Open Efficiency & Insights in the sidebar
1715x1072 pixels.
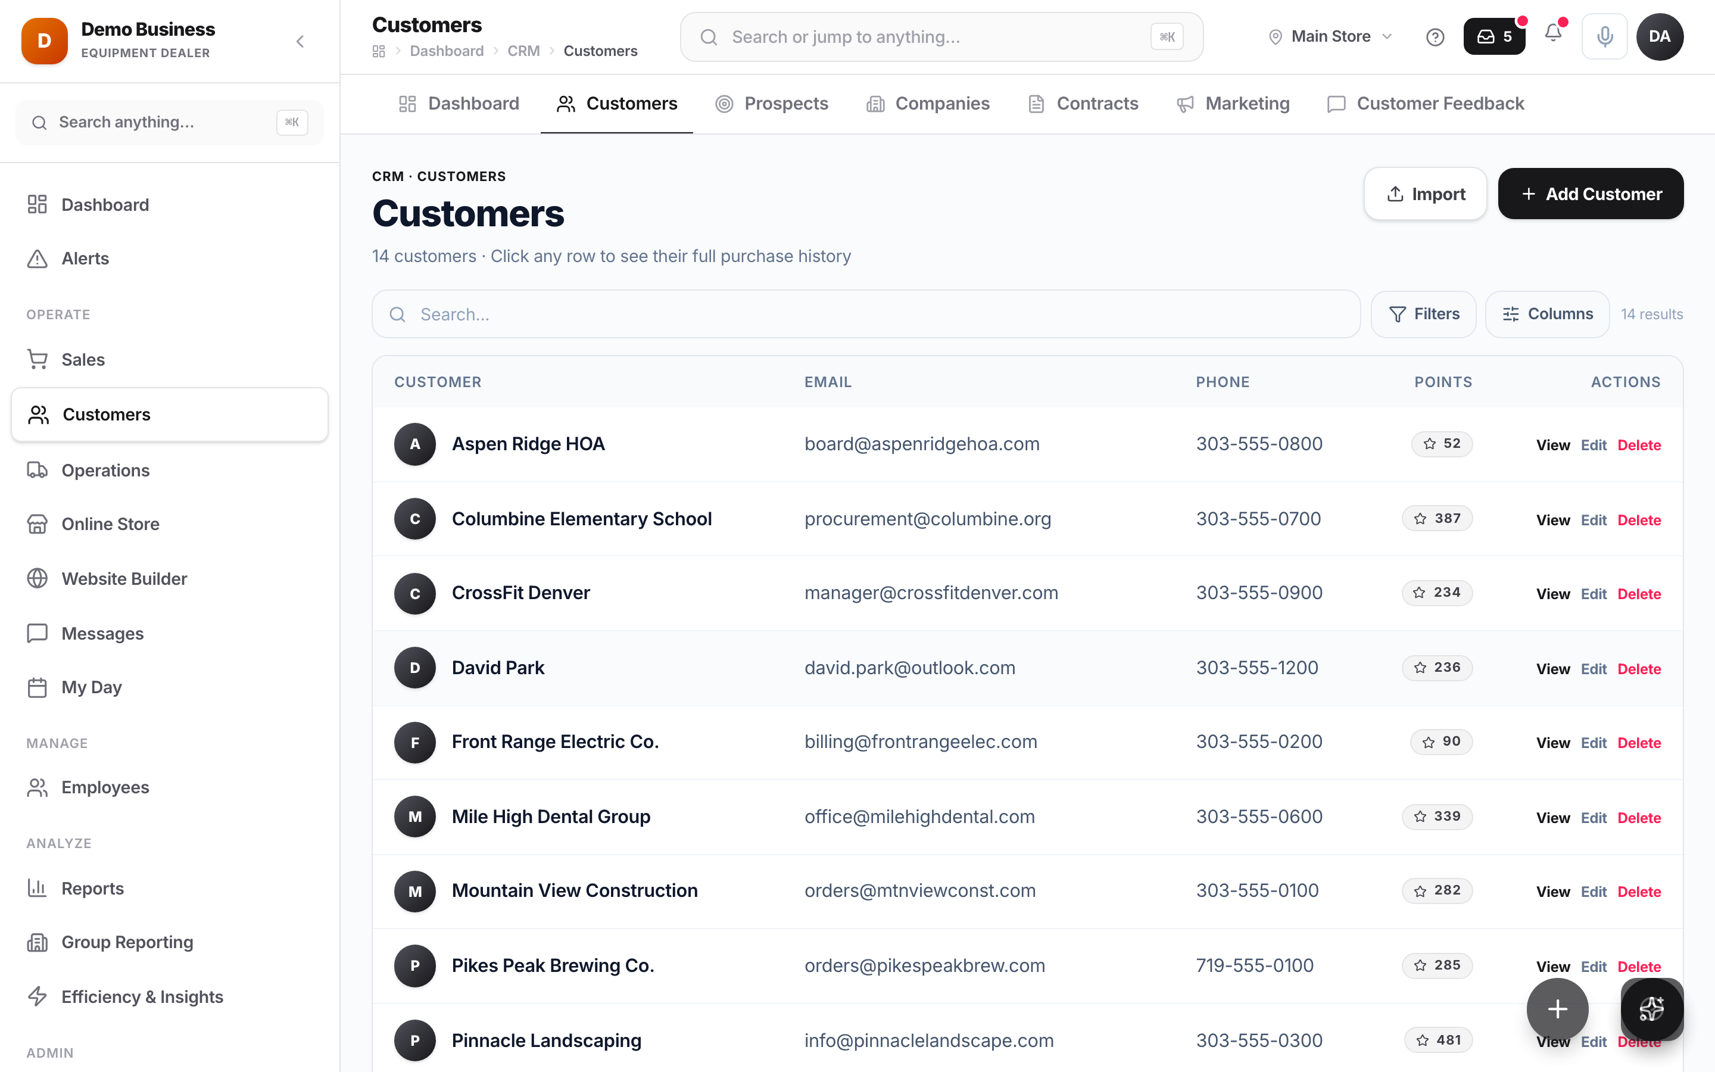point(169,997)
